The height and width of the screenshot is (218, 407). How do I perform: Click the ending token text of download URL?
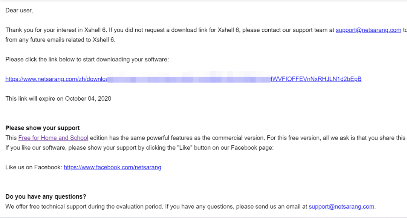(316, 79)
